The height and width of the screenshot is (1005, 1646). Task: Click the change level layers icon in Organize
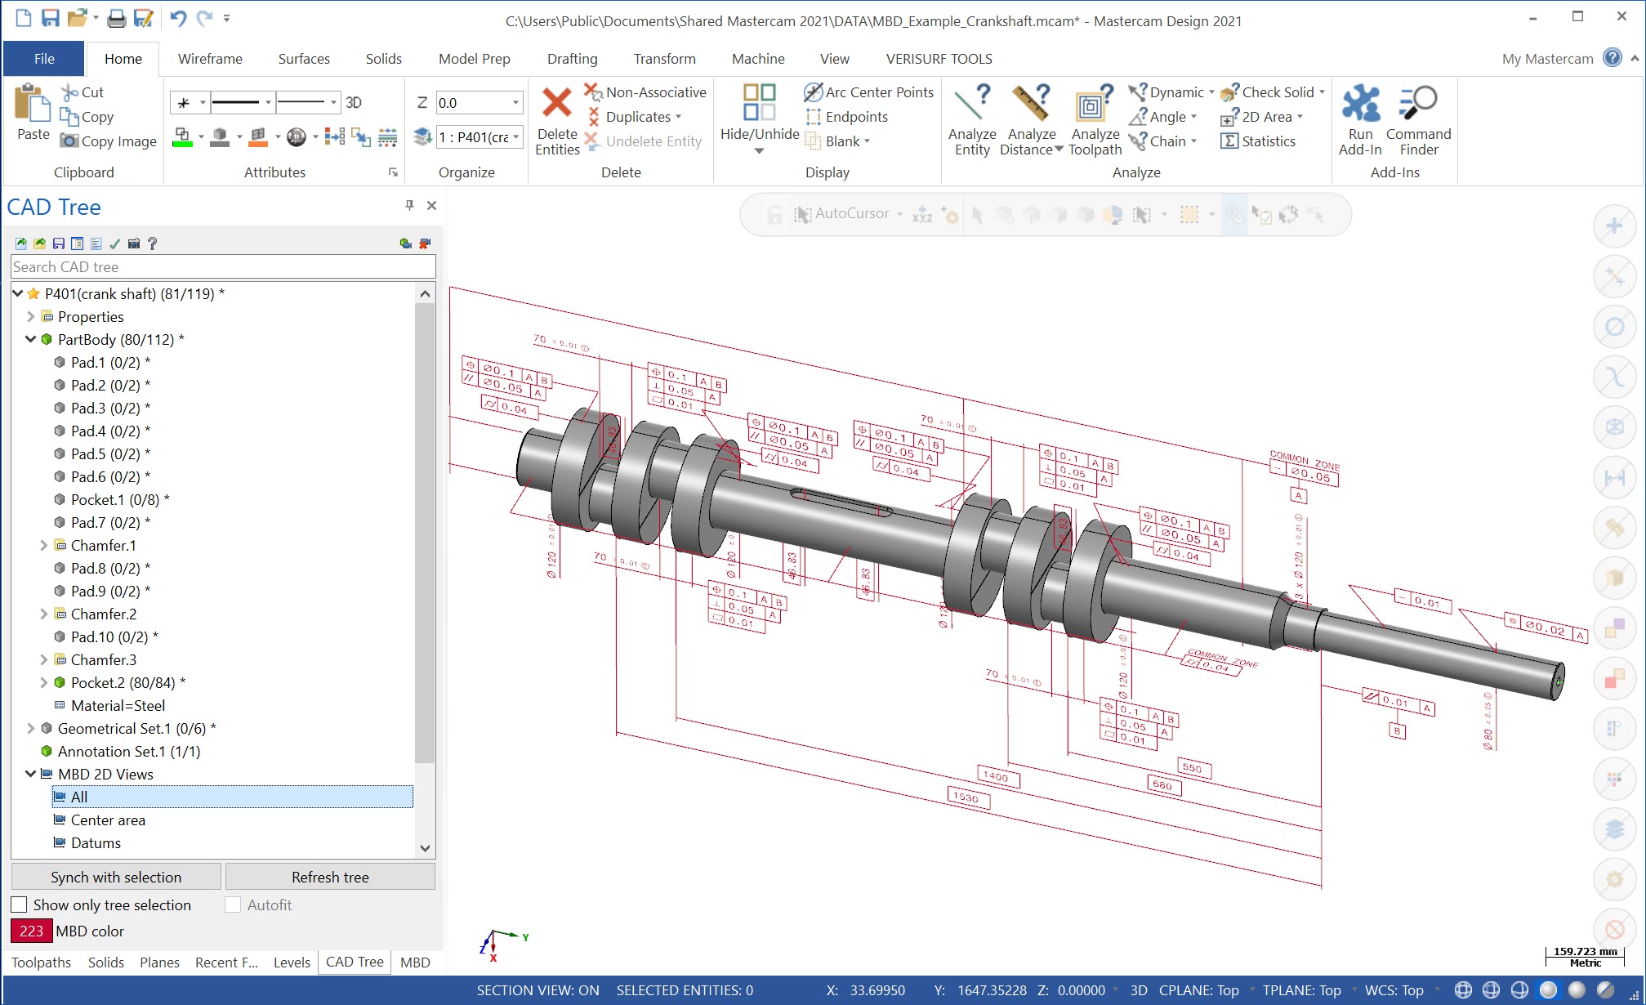422,136
